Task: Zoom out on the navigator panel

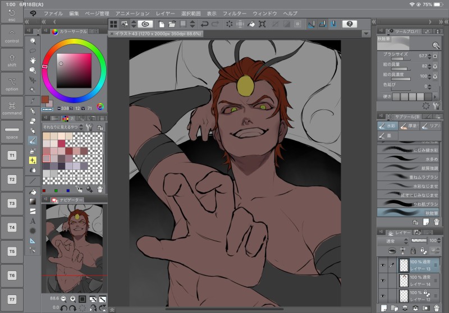Action: pos(63,299)
